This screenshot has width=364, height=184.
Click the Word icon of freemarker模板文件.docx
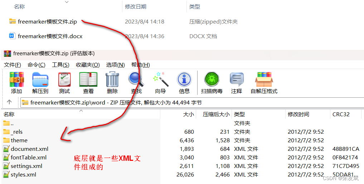click(12, 36)
